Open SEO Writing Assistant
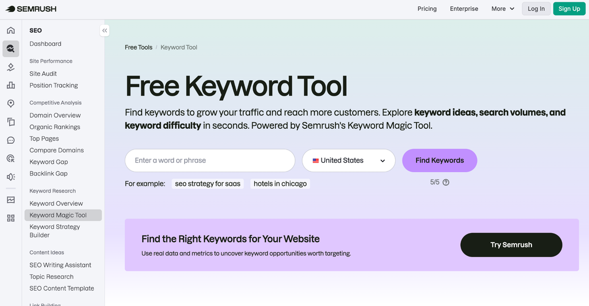Image resolution: width=589 pixels, height=306 pixels. point(60,265)
